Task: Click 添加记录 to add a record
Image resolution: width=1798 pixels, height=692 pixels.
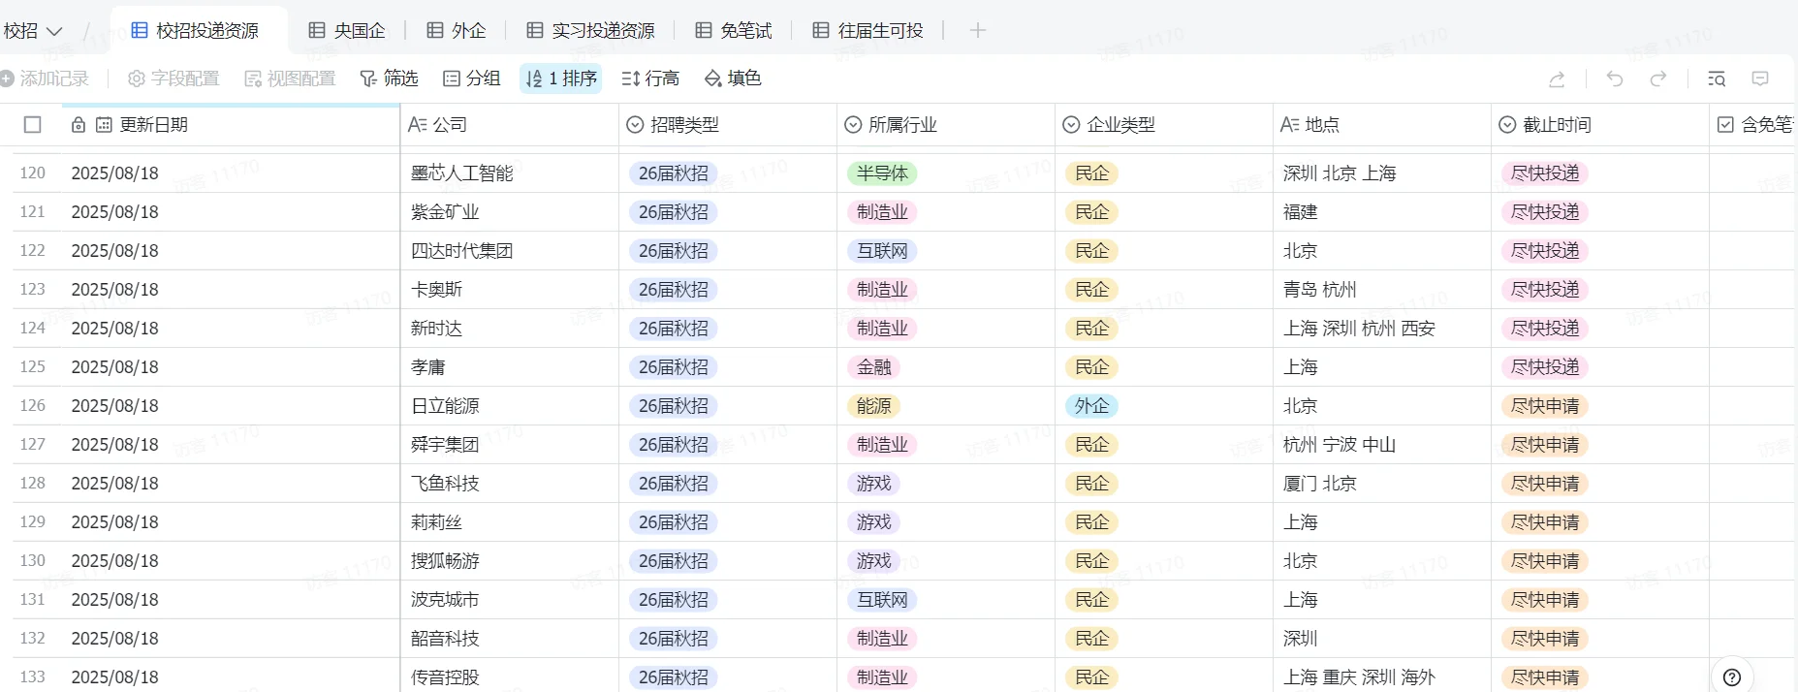Action: pos(45,79)
